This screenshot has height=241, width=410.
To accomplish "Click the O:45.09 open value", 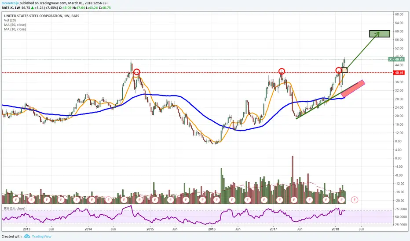I will pyautogui.click(x=64, y=8).
